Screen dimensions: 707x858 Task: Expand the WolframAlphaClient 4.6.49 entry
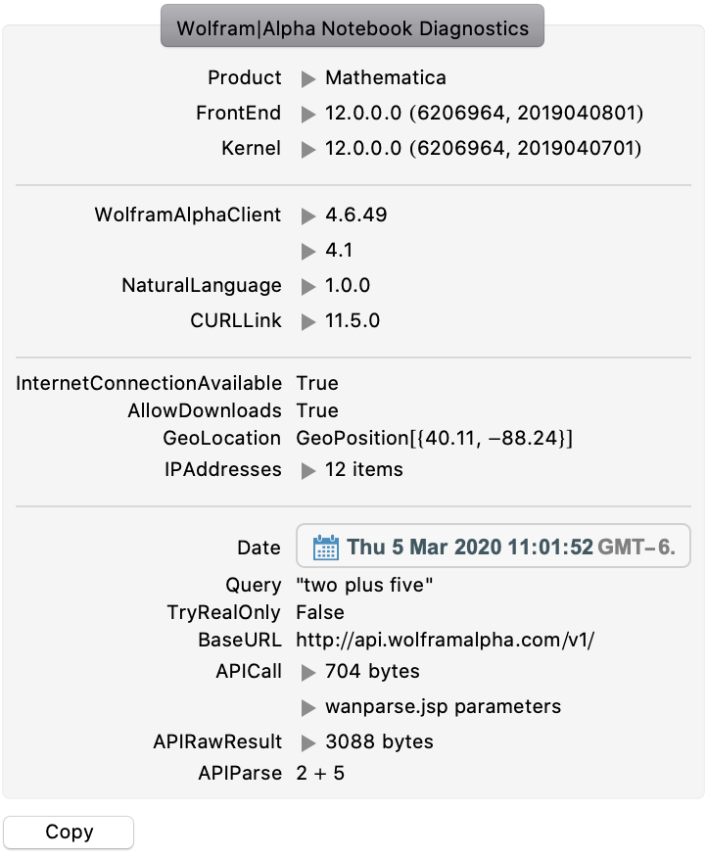(x=308, y=215)
